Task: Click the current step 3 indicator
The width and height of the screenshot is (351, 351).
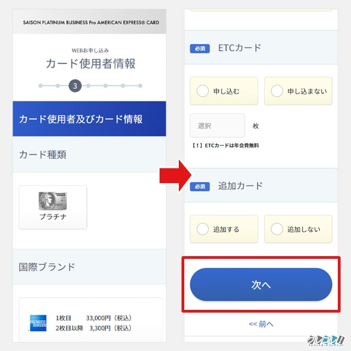Action: point(75,86)
